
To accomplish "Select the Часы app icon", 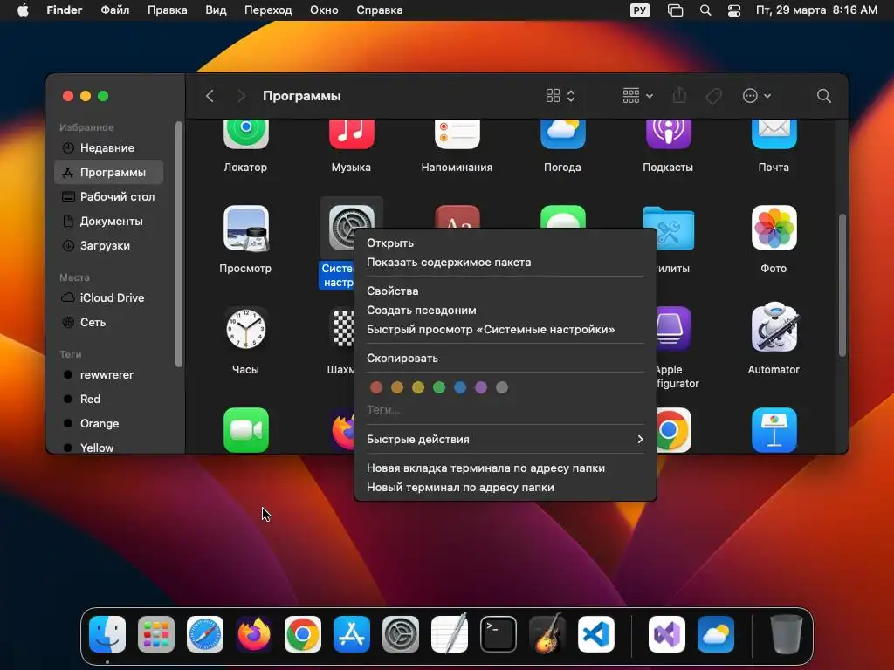I will coord(245,329).
